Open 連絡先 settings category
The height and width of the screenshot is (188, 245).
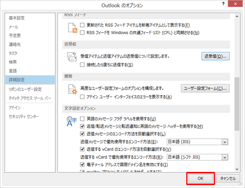(30, 44)
